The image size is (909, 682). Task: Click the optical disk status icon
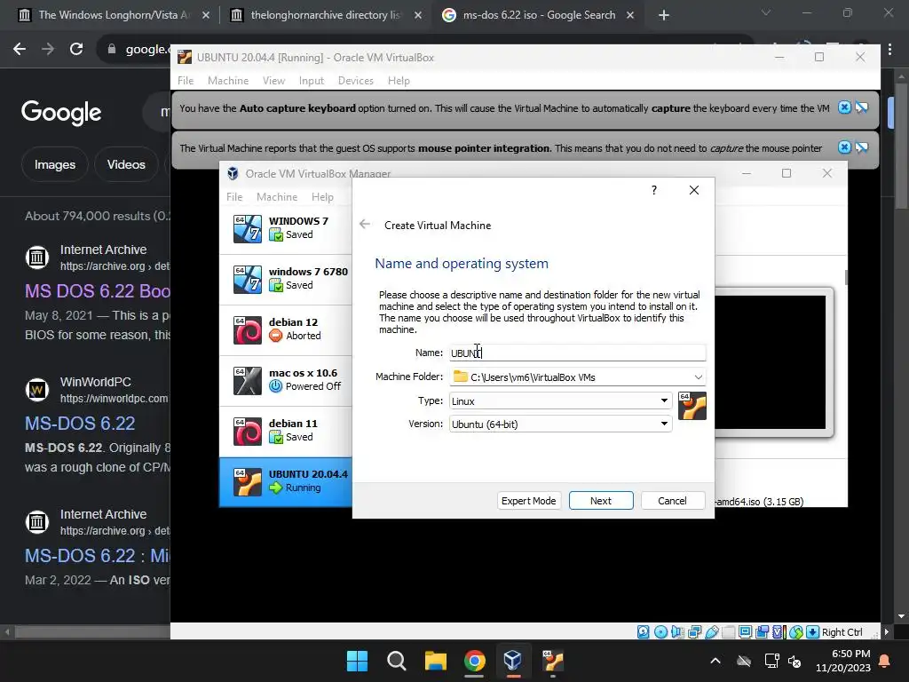(x=660, y=631)
